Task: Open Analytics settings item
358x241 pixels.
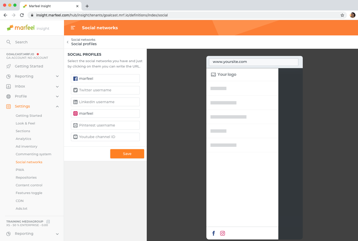Action: point(23,139)
